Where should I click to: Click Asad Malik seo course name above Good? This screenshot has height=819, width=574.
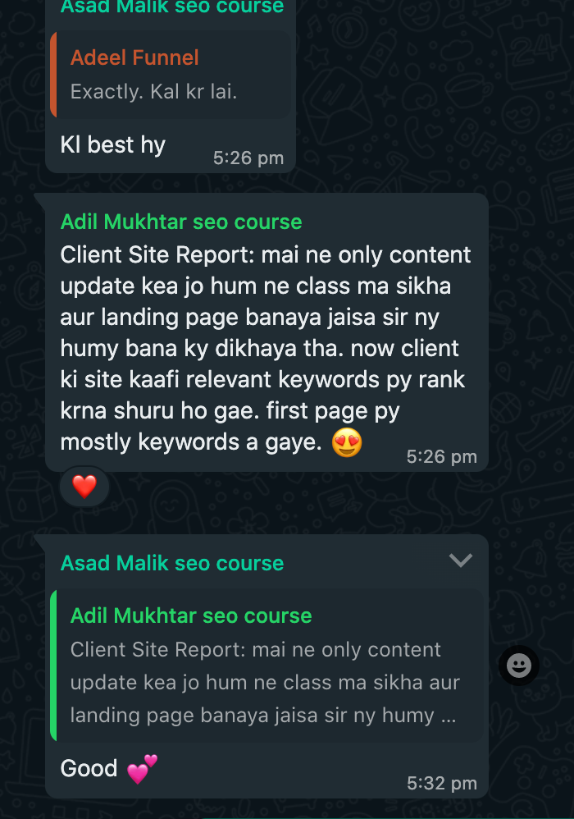[172, 563]
